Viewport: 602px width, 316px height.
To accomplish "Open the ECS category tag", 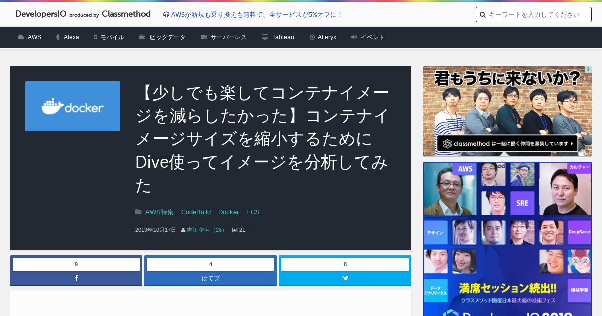I will (x=253, y=212).
